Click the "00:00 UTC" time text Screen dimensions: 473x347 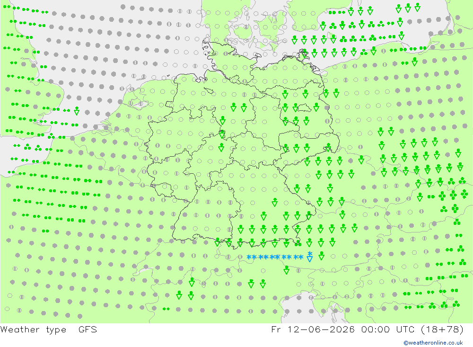click(388, 329)
